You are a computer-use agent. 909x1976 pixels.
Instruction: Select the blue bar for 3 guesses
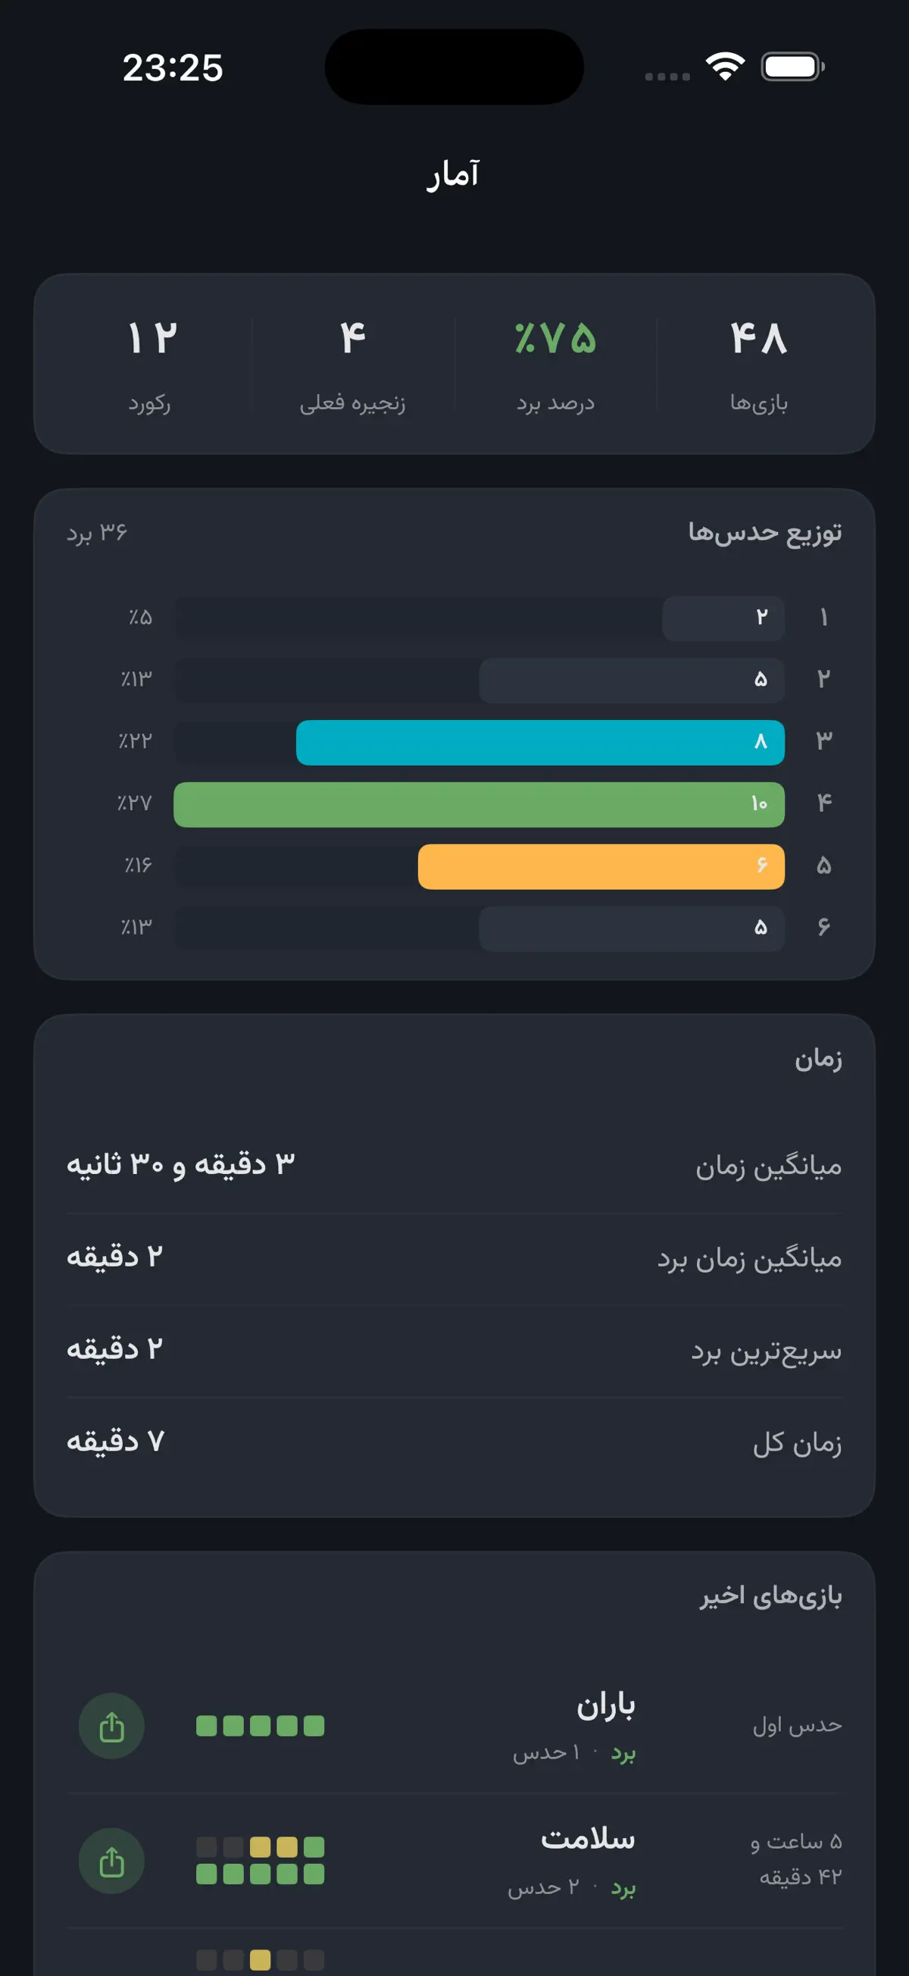coord(540,742)
